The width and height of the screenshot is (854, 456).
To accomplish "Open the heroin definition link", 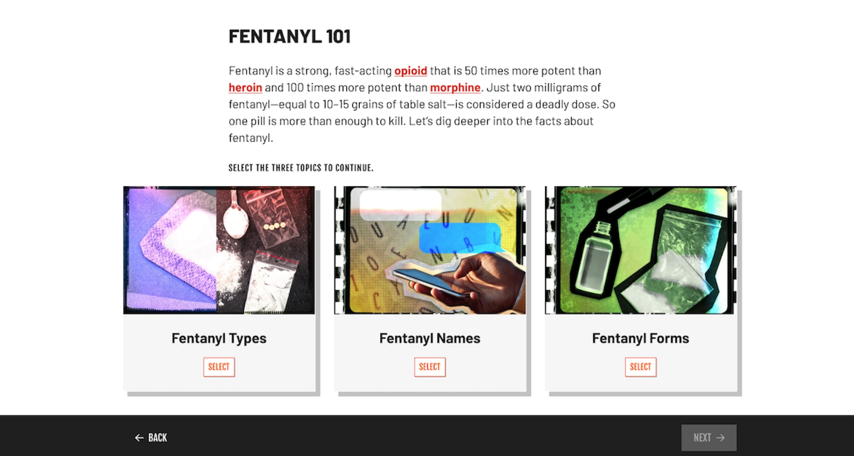I will click(x=245, y=87).
